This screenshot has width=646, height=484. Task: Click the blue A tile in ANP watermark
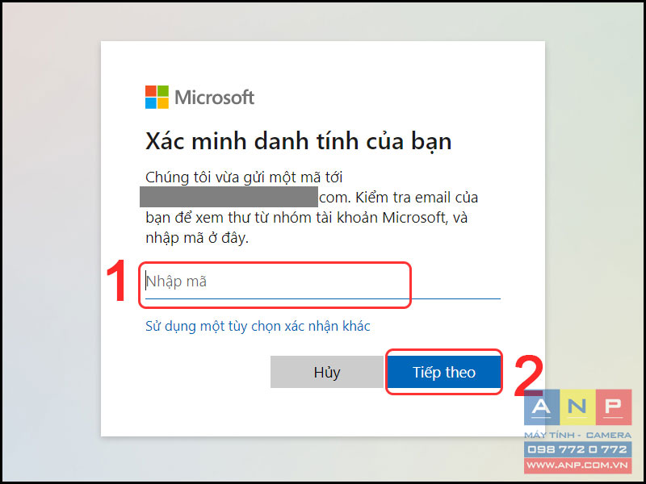(x=541, y=407)
